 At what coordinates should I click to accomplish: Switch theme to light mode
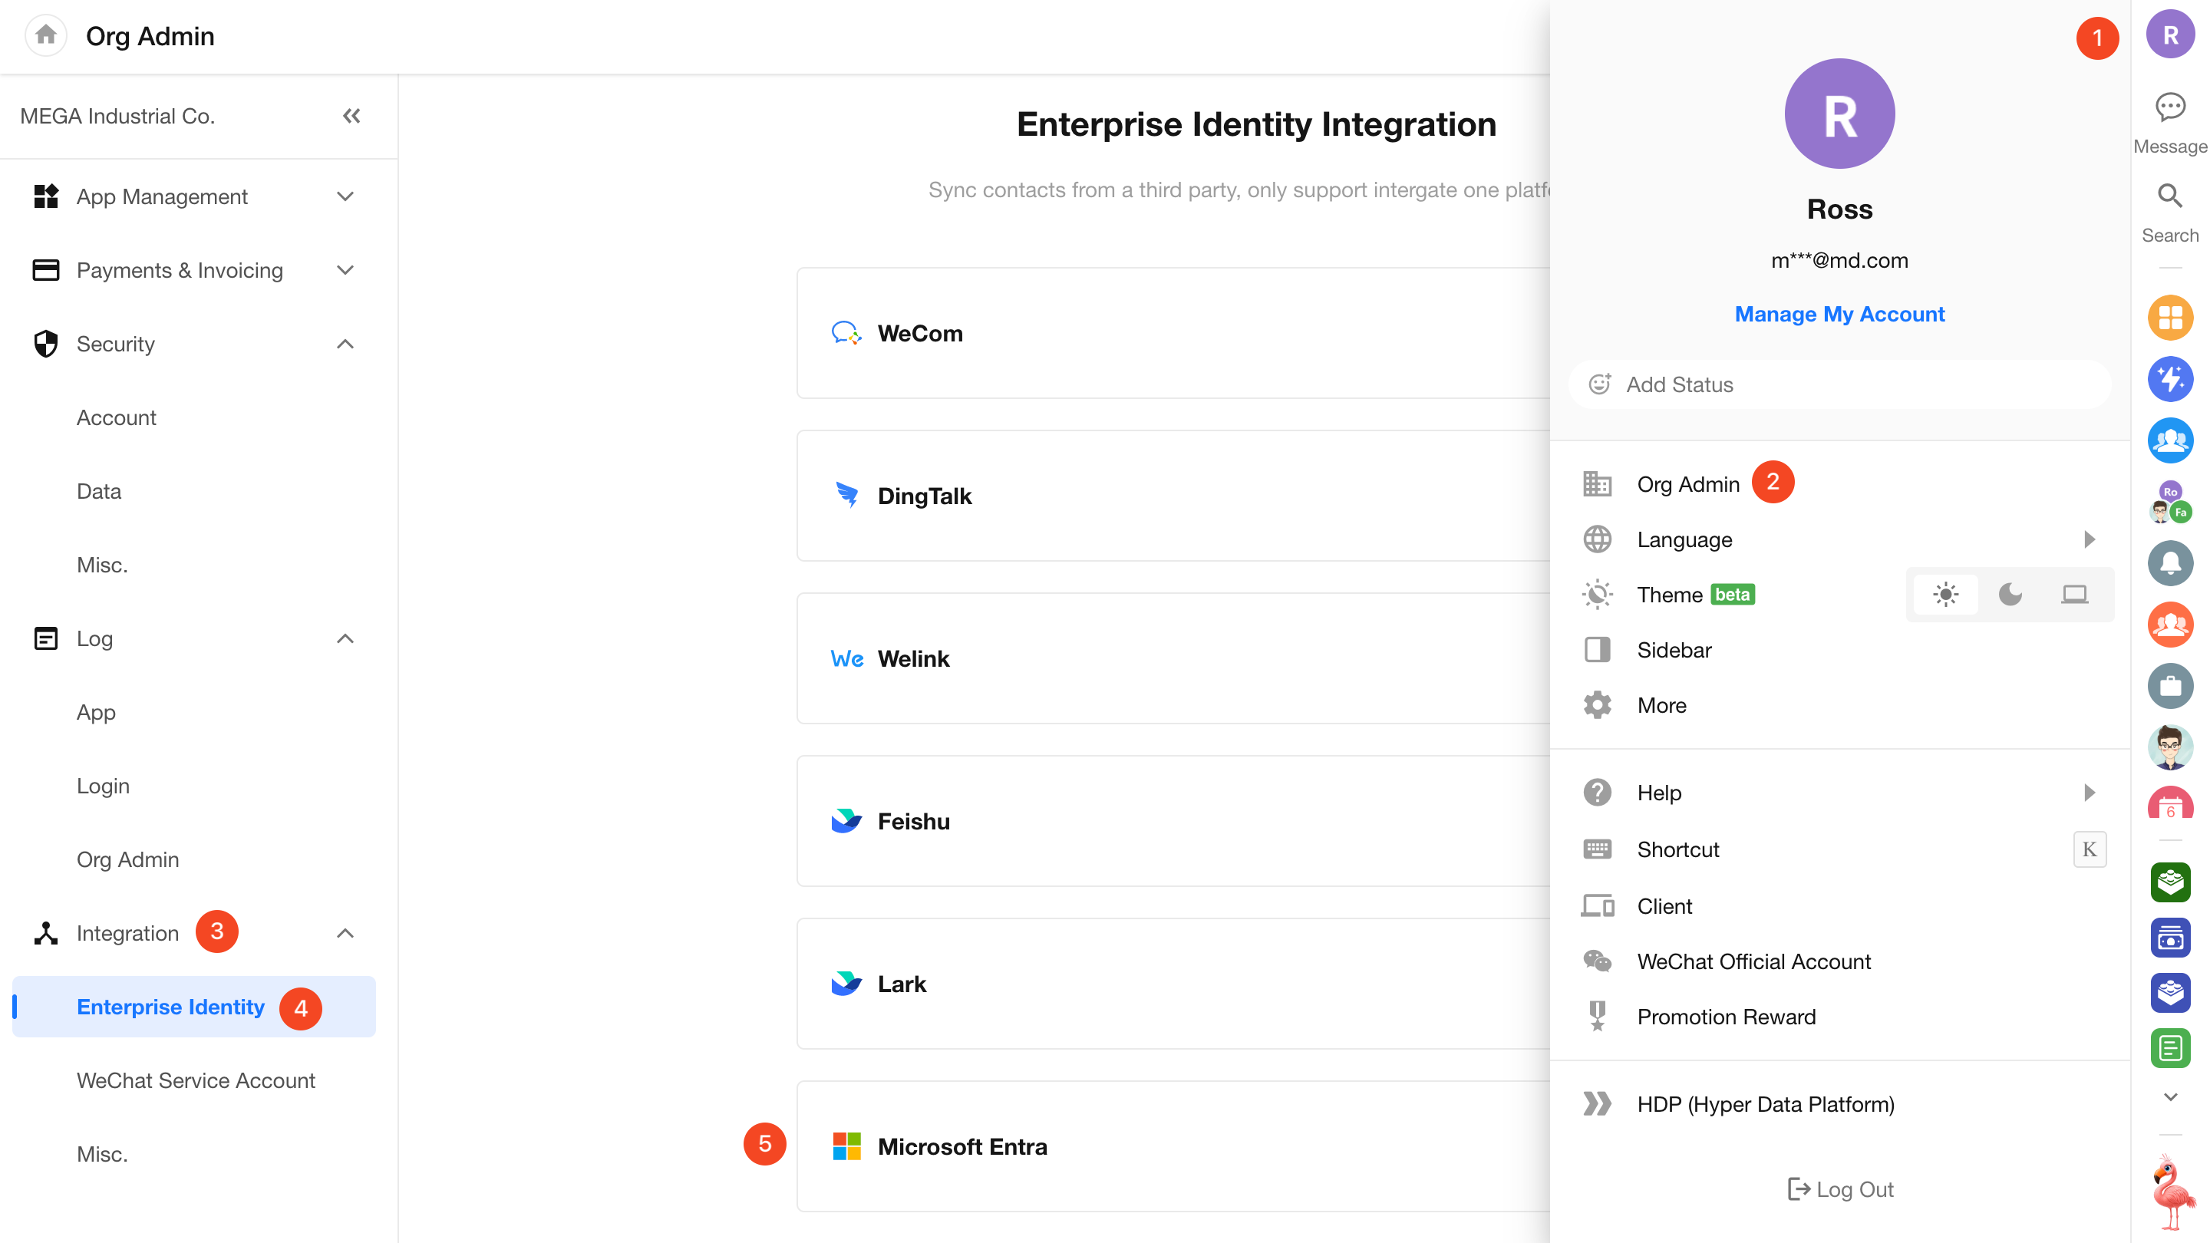[x=1946, y=595]
